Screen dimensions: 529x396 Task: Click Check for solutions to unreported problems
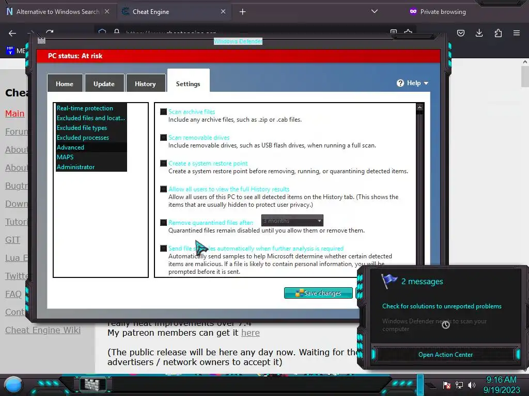(442, 306)
